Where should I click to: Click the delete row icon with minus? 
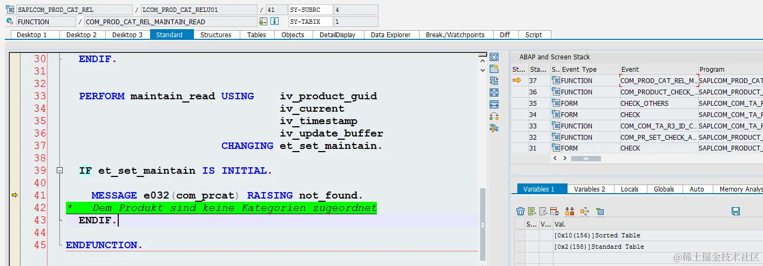[553, 211]
